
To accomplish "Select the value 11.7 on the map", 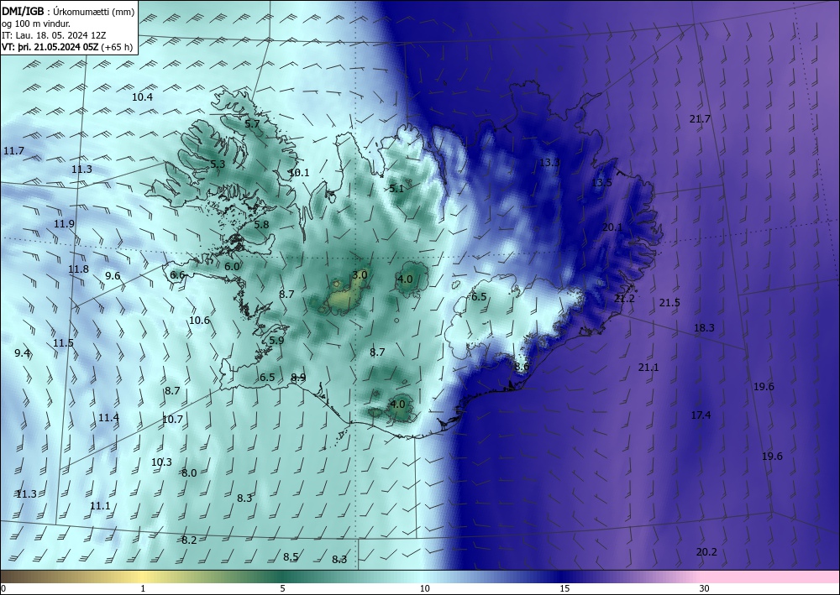I will pos(13,151).
